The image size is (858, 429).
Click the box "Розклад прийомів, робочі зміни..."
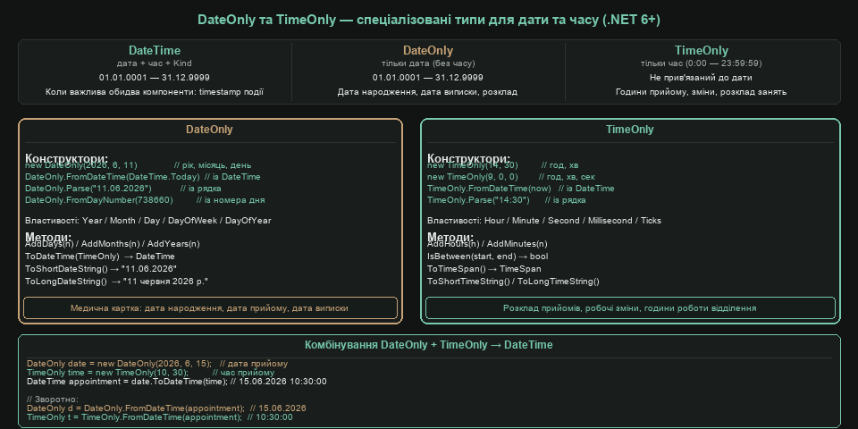point(630,308)
